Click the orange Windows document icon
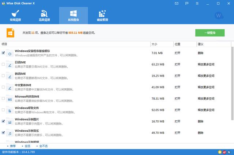The width and height of the screenshot is (234, 155). [x=10, y=33]
